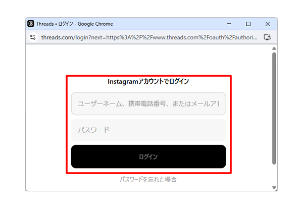303x209 pixels.
Task: Focus the username, phone or email field
Action: pos(148,103)
